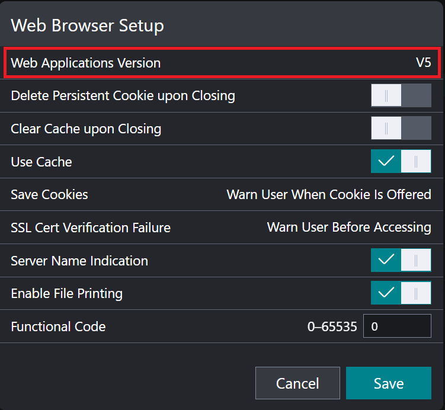Click the Enable File Printing label text
Viewport: 445px width, 410px height.
pos(67,293)
